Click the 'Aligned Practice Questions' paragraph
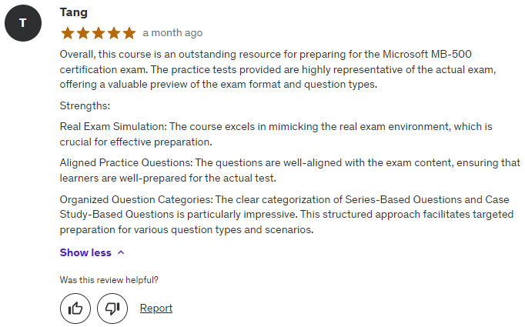This screenshot has width=525, height=327. [290, 170]
